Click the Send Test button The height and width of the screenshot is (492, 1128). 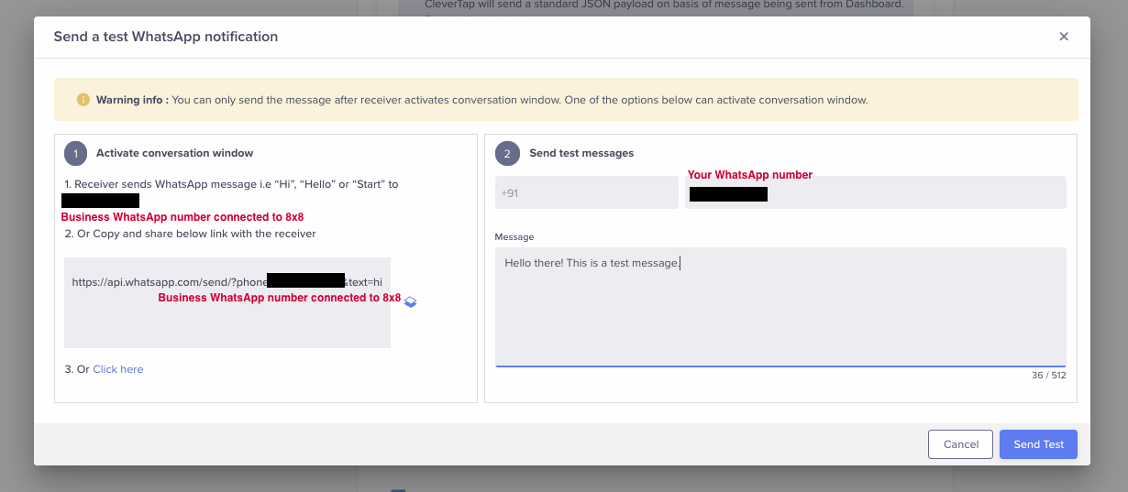pos(1038,444)
